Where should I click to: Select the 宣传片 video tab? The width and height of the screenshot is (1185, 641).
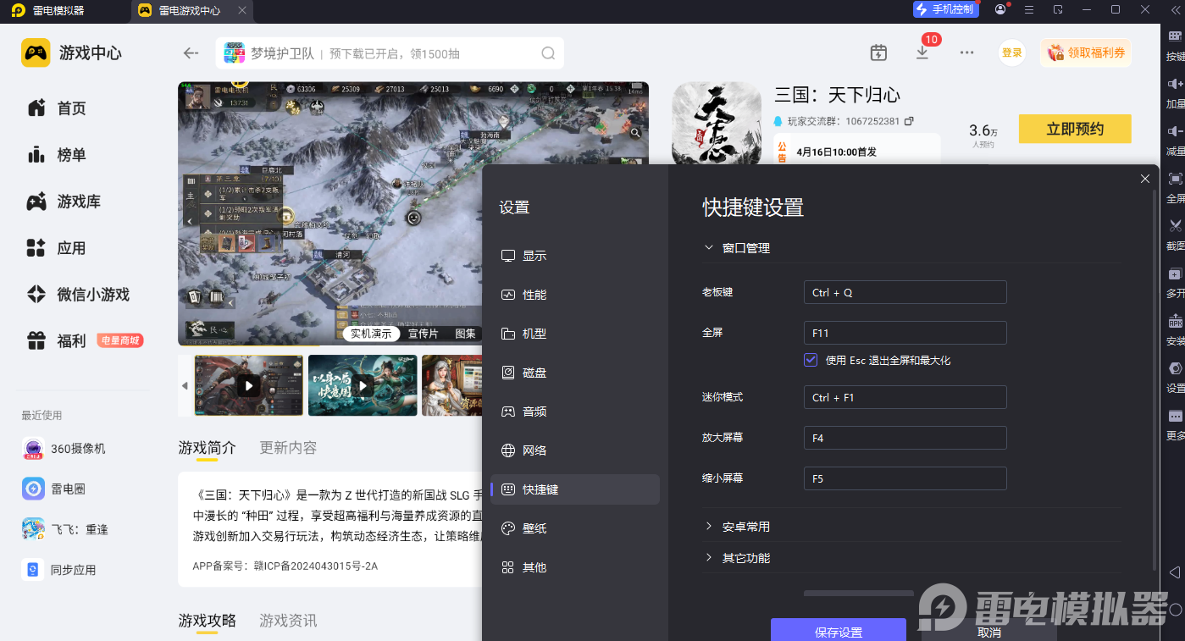(423, 334)
